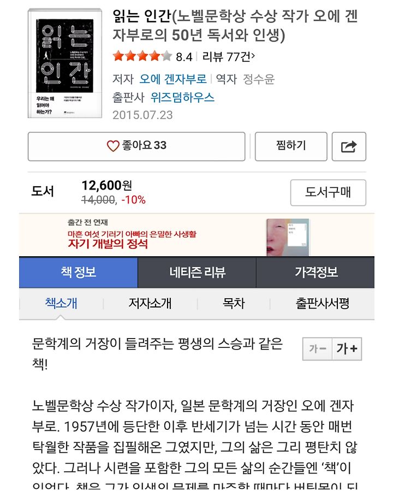Click the 찜하기 button

point(291,146)
